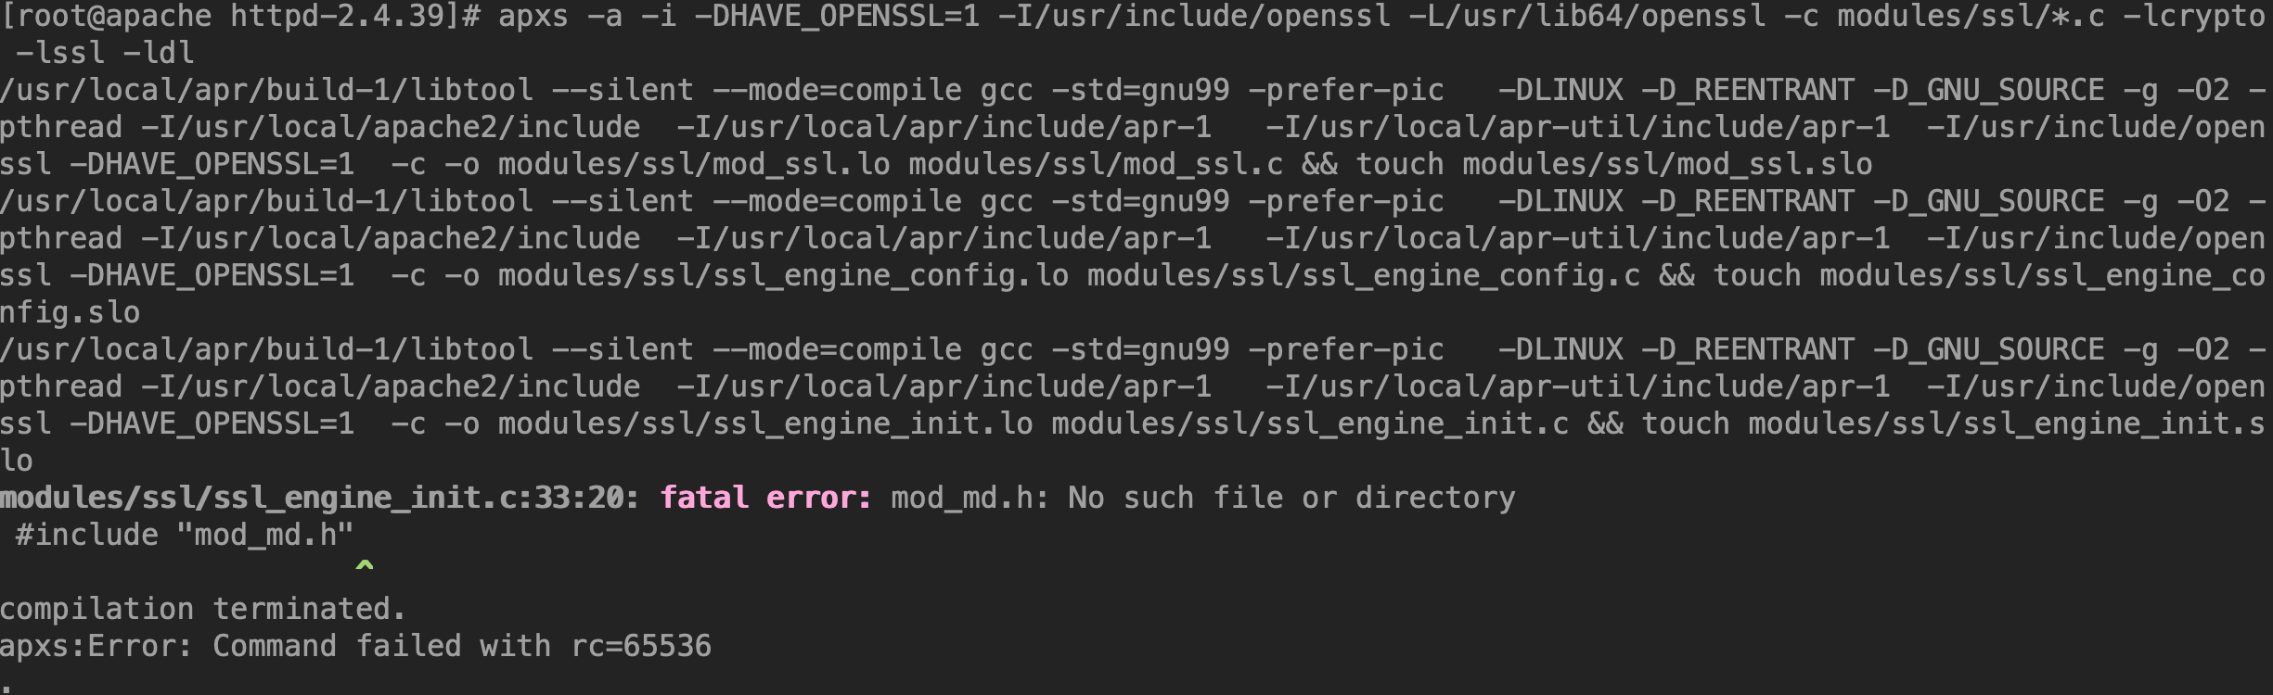Click modules/ssl/mod_ssl.slo path text
Viewport: 2273px width, 695px height.
pos(1667,165)
